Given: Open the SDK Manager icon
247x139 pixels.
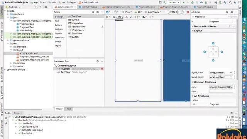Looking at the screenshot, I should [225, 2].
